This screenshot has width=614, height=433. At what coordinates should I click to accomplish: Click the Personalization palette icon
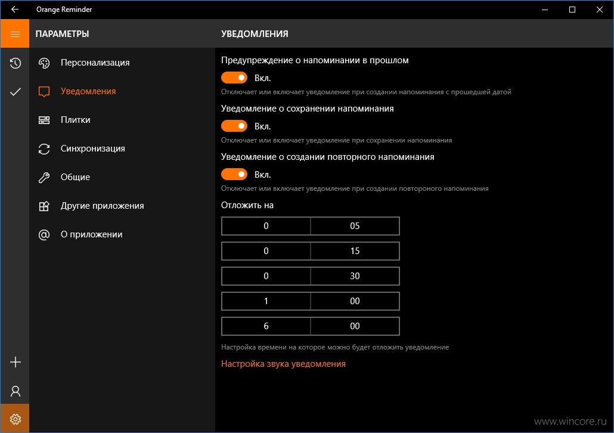pyautogui.click(x=44, y=63)
